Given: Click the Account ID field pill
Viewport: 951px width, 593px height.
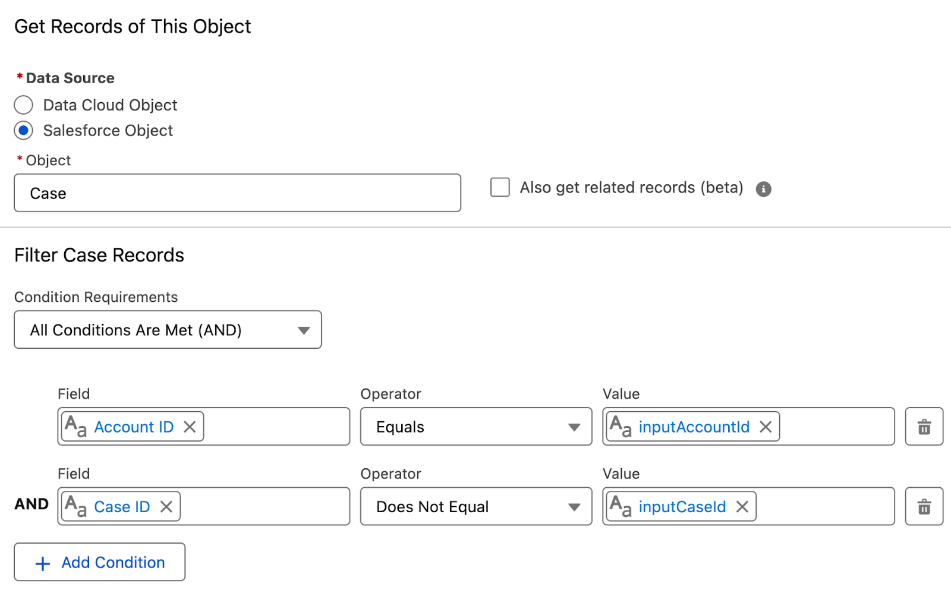Looking at the screenshot, I should 133,427.
